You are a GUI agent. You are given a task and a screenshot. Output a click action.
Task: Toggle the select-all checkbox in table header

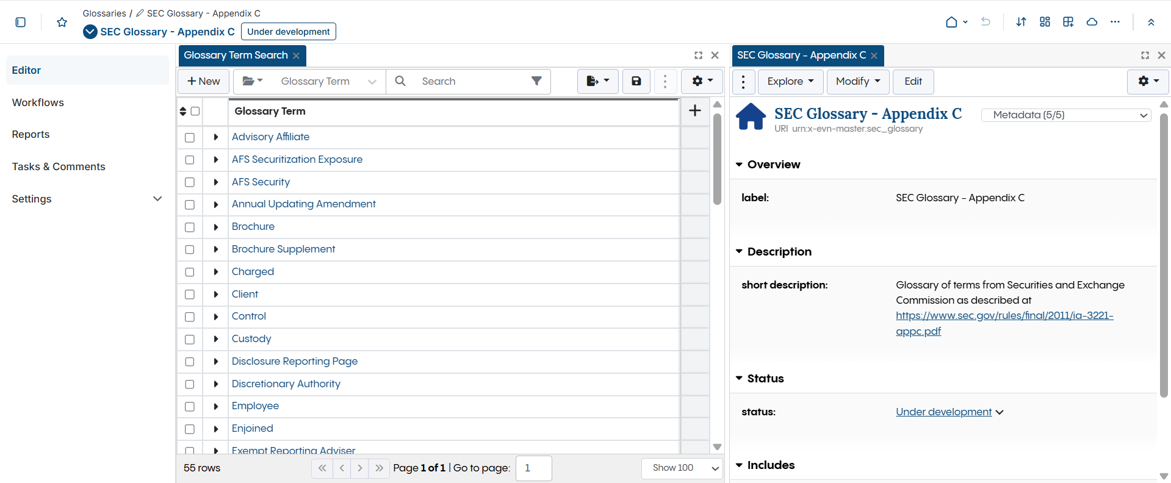pyautogui.click(x=195, y=111)
